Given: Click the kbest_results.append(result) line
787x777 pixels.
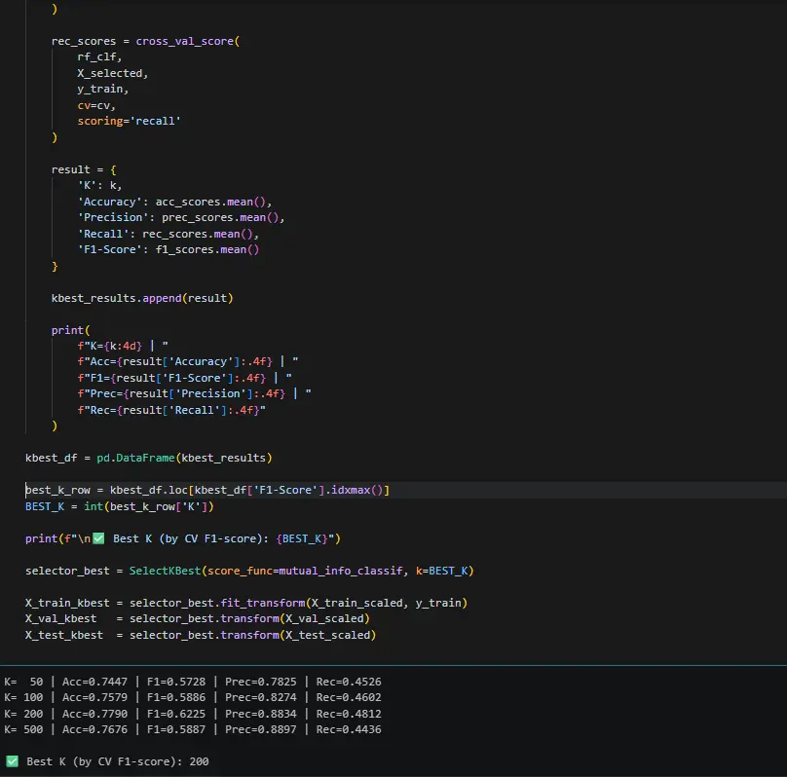Looking at the screenshot, I should click(x=142, y=298).
